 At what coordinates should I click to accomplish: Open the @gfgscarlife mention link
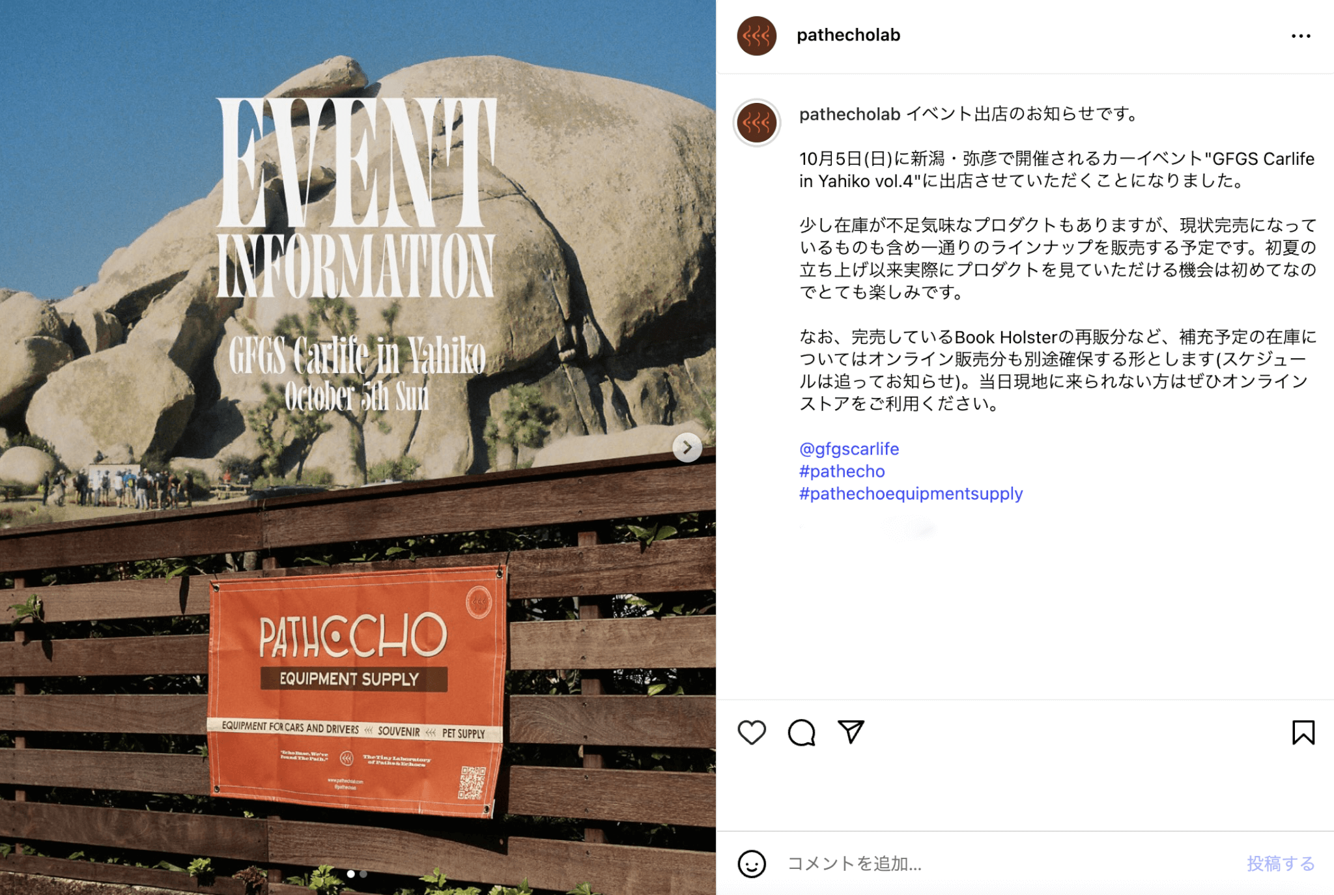point(849,449)
